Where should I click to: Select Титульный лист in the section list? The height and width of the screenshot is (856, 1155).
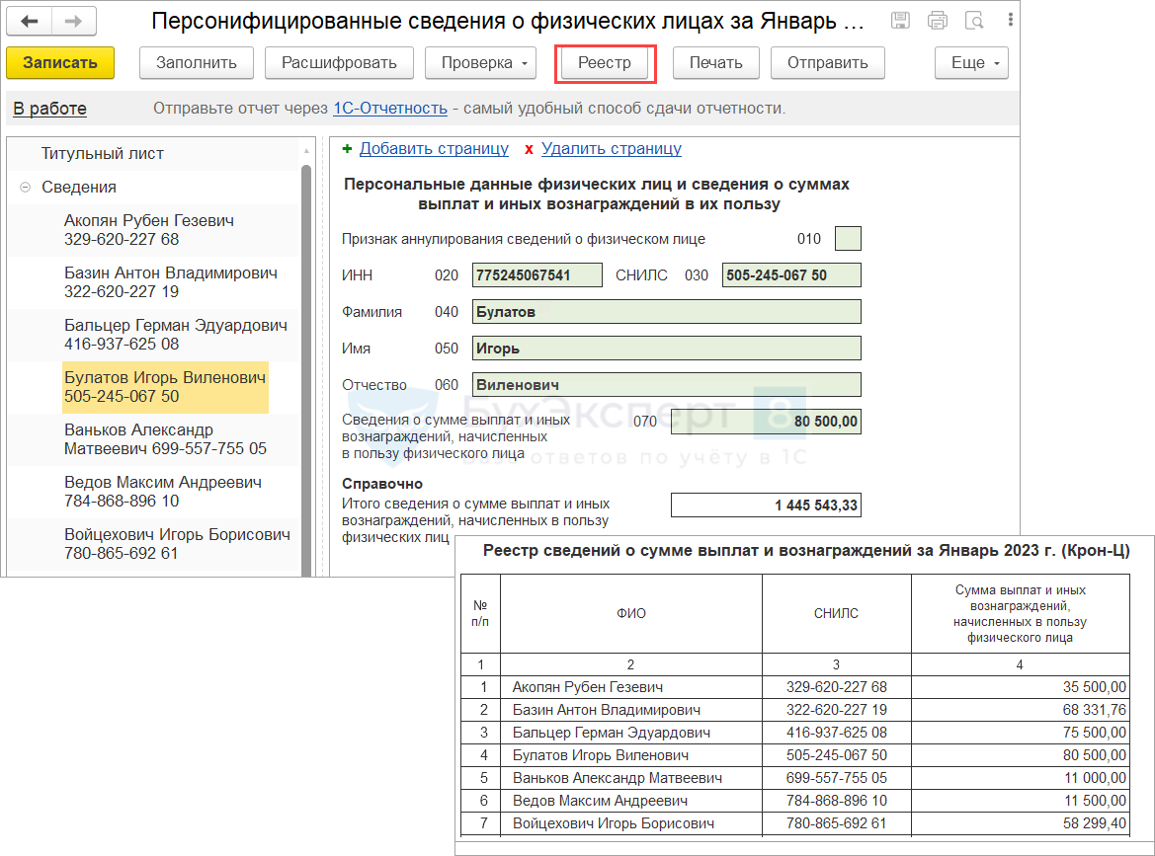pyautogui.click(x=103, y=154)
